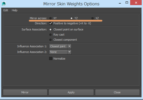Click the 'Direction:' label
Image resolution: width=143 pixels, height=100 pixels.
click(x=41, y=23)
